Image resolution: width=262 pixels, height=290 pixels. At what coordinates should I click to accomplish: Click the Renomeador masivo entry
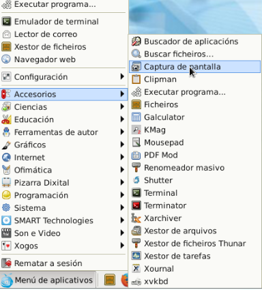click(194, 168)
